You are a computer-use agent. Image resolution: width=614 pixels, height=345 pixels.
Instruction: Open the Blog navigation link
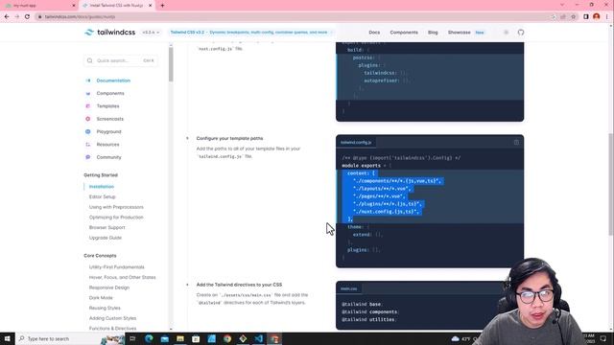(433, 33)
